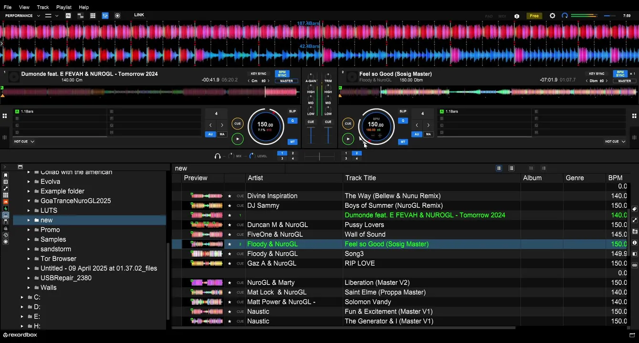
Task: Toggle browser split window icon
Action: (20, 167)
